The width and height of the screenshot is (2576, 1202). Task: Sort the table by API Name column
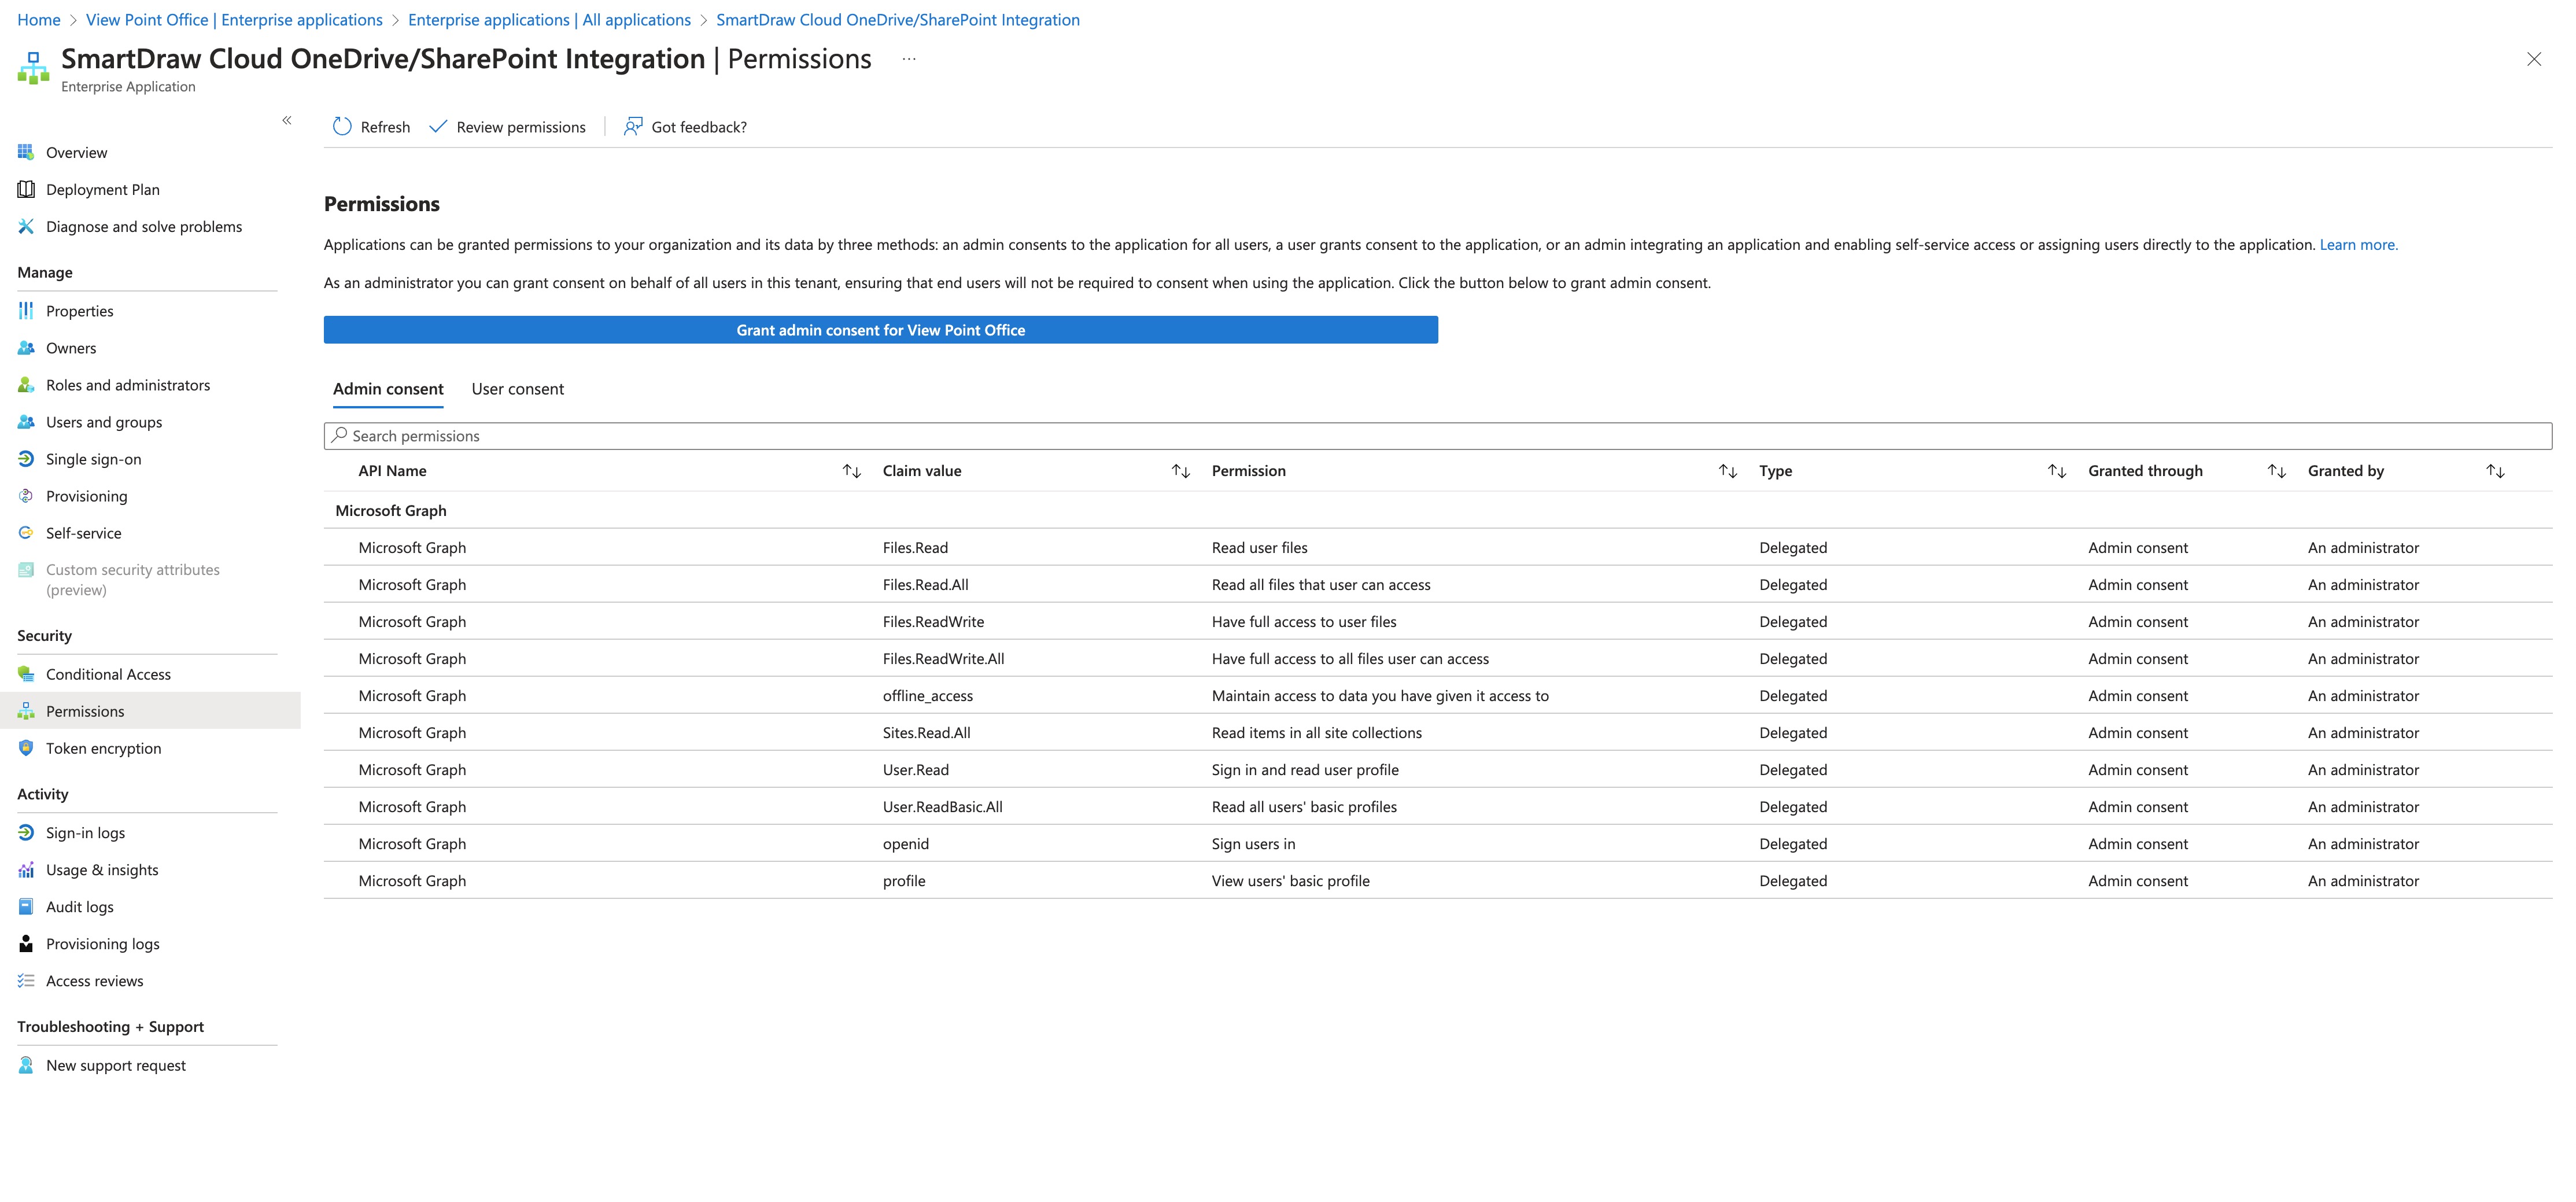[851, 471]
